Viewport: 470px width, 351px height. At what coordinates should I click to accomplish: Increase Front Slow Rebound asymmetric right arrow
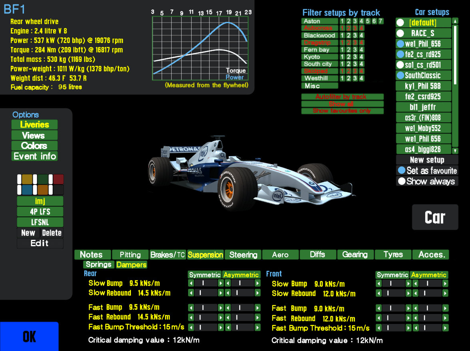445,293
